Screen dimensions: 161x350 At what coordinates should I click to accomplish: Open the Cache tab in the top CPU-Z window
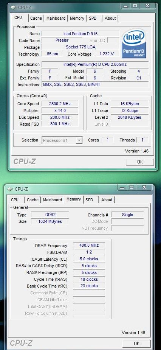tap(36, 18)
